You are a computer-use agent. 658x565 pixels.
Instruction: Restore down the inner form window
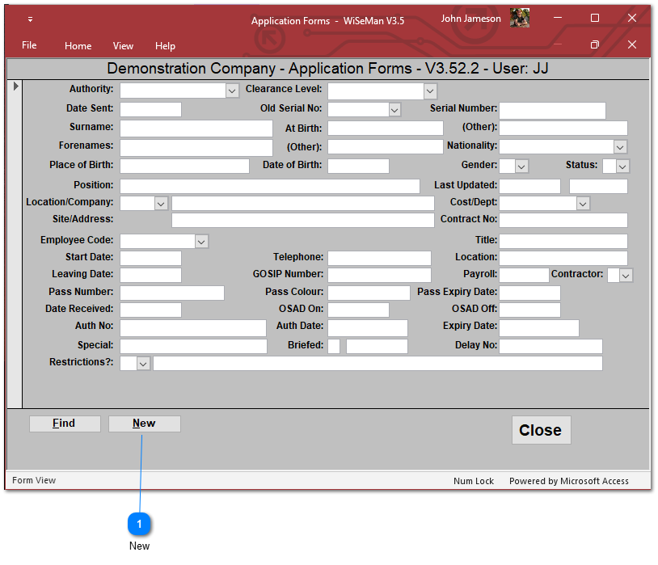tap(595, 45)
